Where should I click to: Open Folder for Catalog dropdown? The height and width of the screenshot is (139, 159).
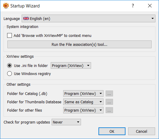pos(83,93)
